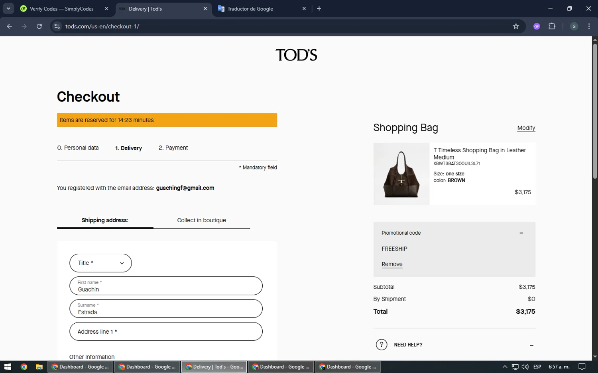
Task: Open the tab search dropdown arrow
Action: pyautogui.click(x=8, y=8)
